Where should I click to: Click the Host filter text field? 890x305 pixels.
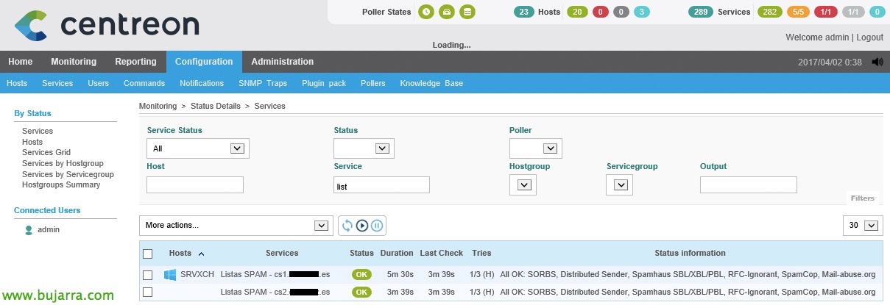pyautogui.click(x=195, y=185)
